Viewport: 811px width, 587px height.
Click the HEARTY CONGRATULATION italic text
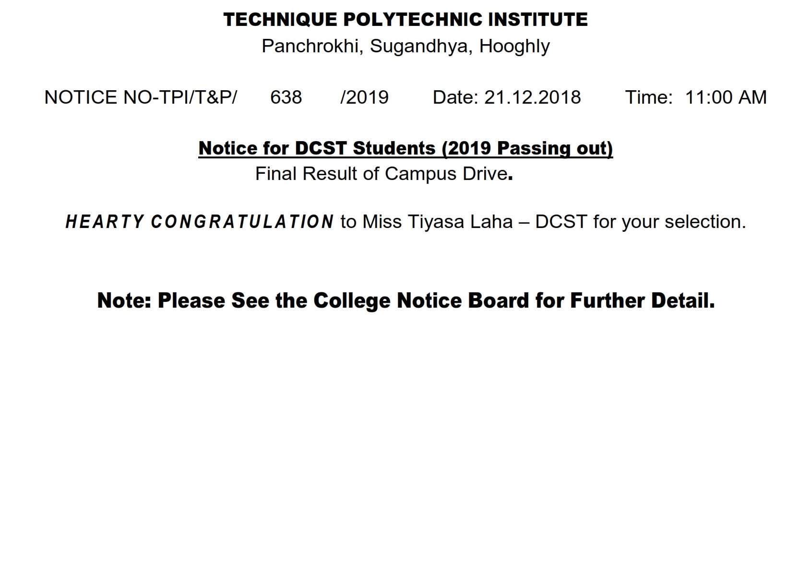[x=200, y=222]
